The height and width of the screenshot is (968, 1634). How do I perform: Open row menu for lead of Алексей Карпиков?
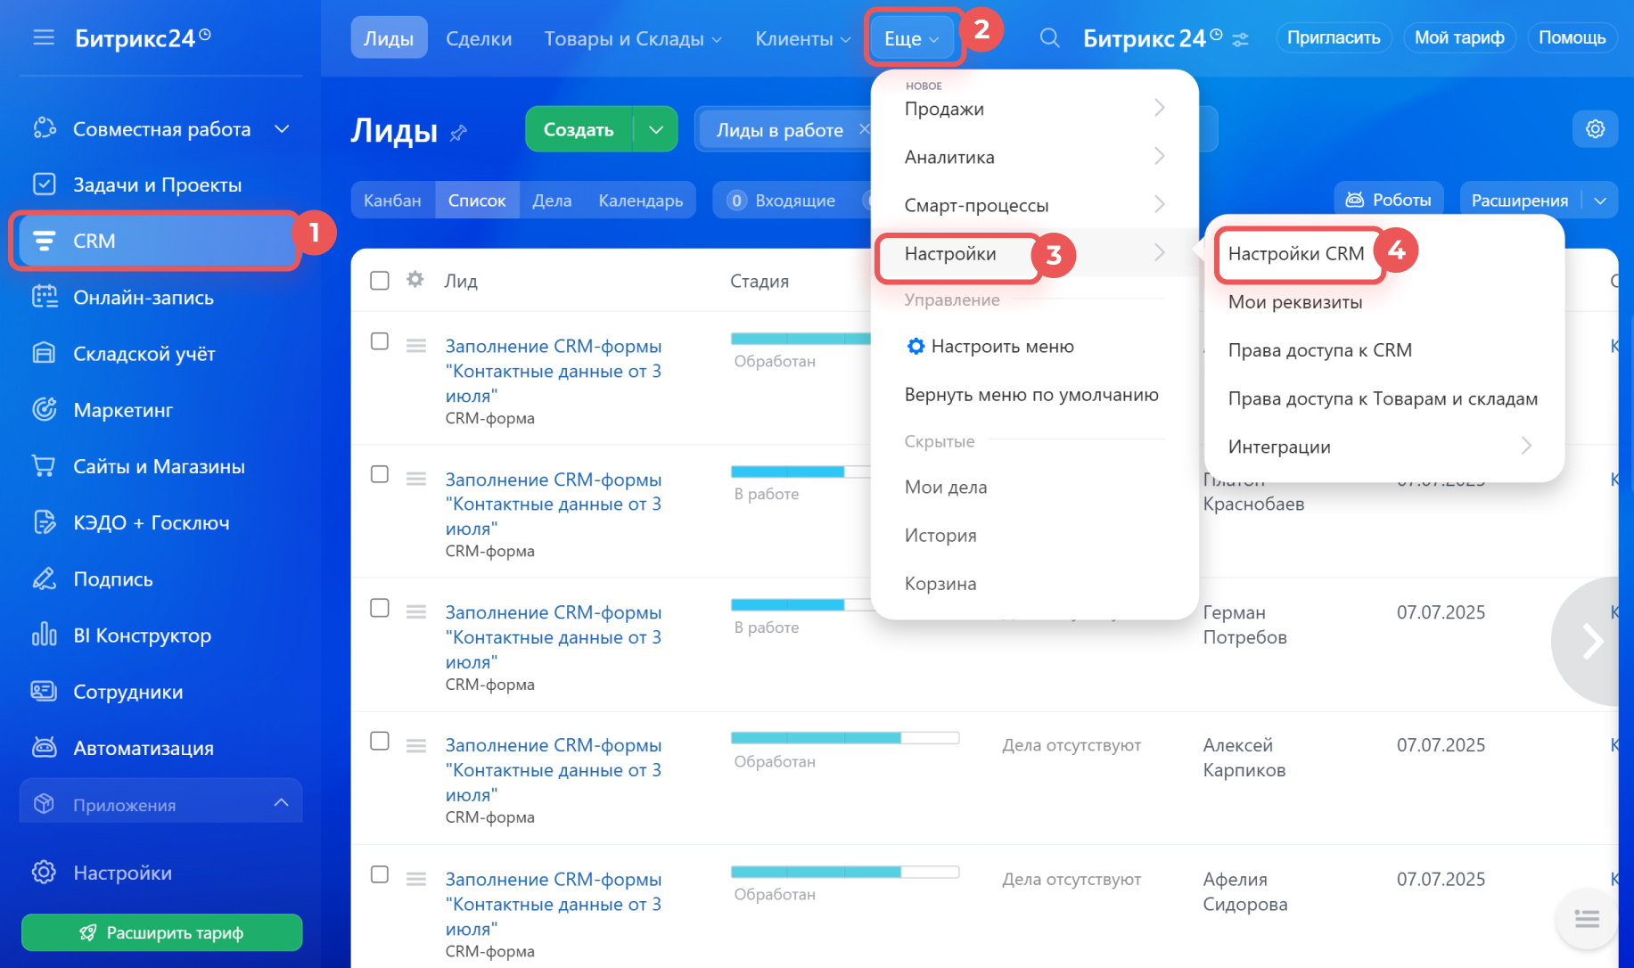[415, 745]
